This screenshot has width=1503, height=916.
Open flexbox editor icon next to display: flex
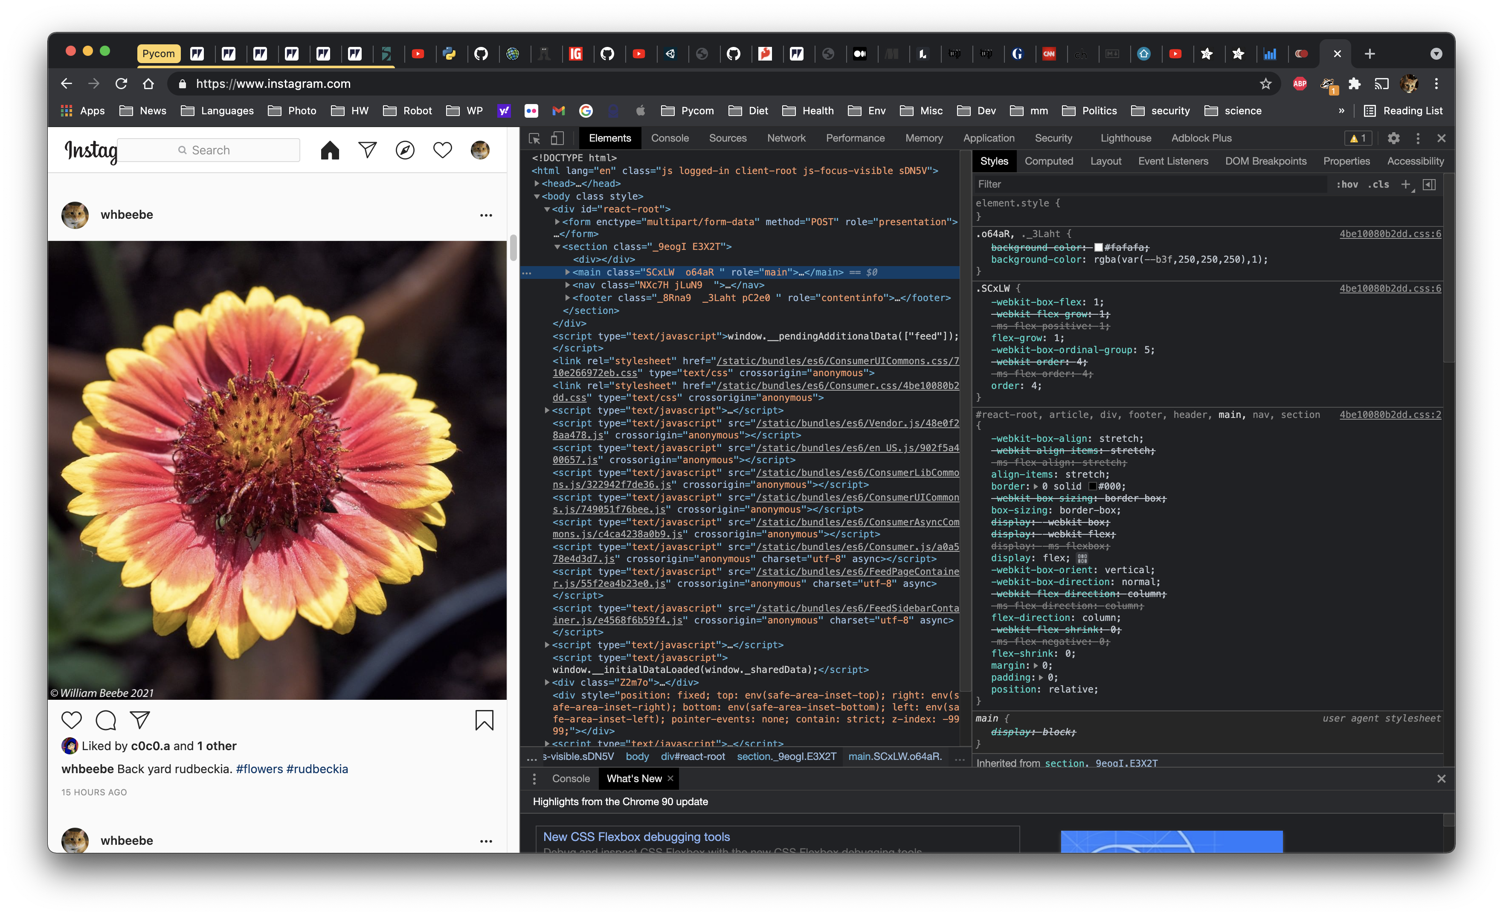coord(1083,559)
